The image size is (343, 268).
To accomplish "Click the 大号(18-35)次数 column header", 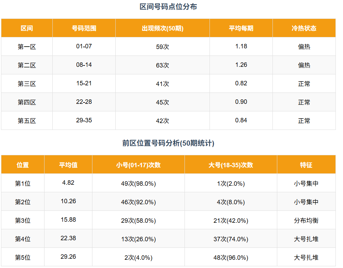I will pyautogui.click(x=231, y=165).
